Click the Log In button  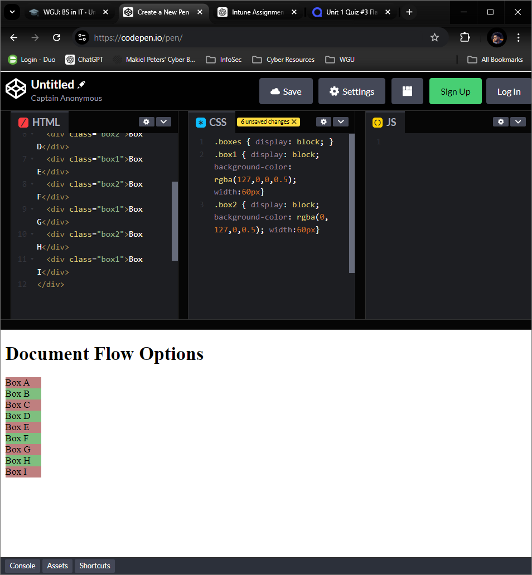pos(509,91)
